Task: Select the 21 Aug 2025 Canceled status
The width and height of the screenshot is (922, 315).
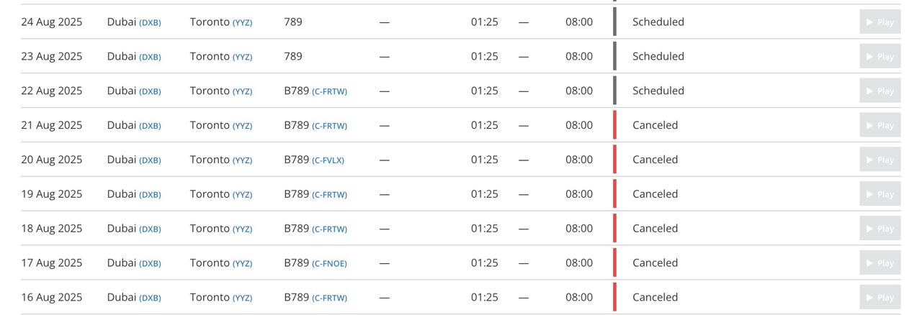Action: coord(655,125)
